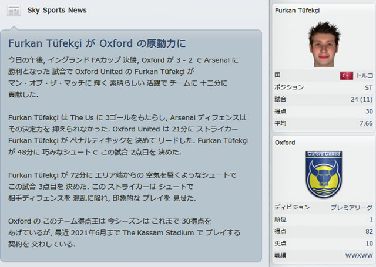Click The Kassam Stadium in the article
Image resolution: width=376 pixels, height=267 pixels.
158,233
